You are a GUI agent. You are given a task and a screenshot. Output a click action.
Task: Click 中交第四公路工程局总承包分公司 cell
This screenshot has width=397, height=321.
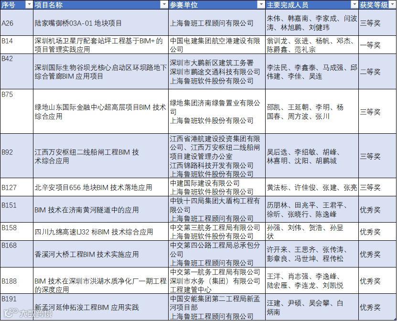[217, 254]
